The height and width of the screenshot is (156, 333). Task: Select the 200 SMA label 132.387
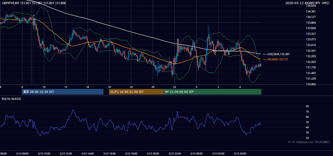pos(277,54)
